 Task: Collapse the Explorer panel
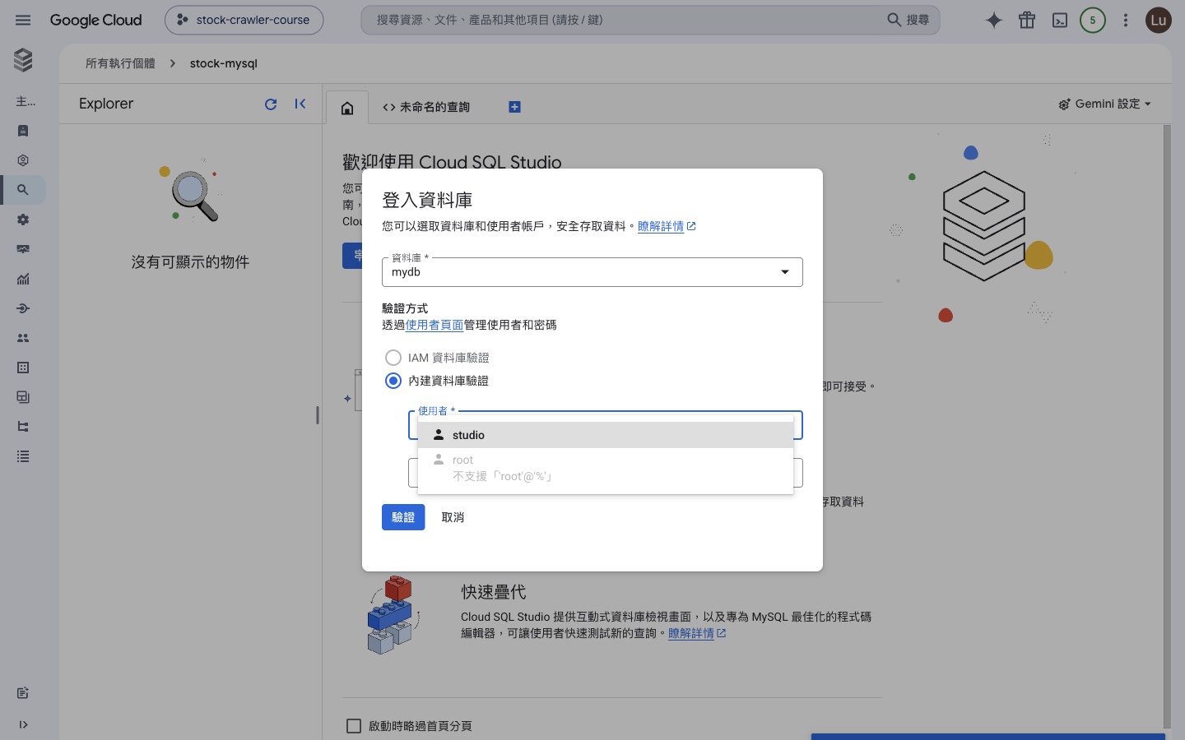coord(300,104)
